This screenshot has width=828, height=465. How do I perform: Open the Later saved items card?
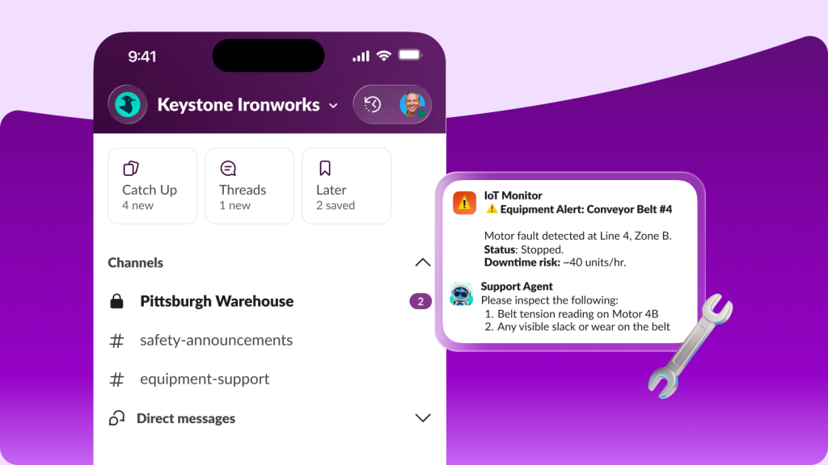(346, 186)
